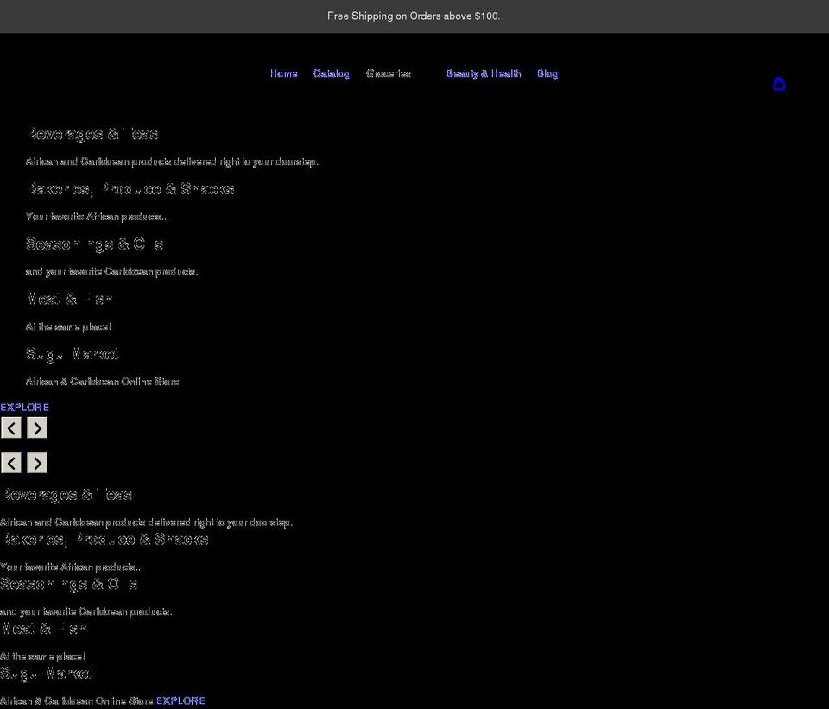Open the Beauty & Health menu item
This screenshot has width=829, height=709.
pyautogui.click(x=484, y=73)
